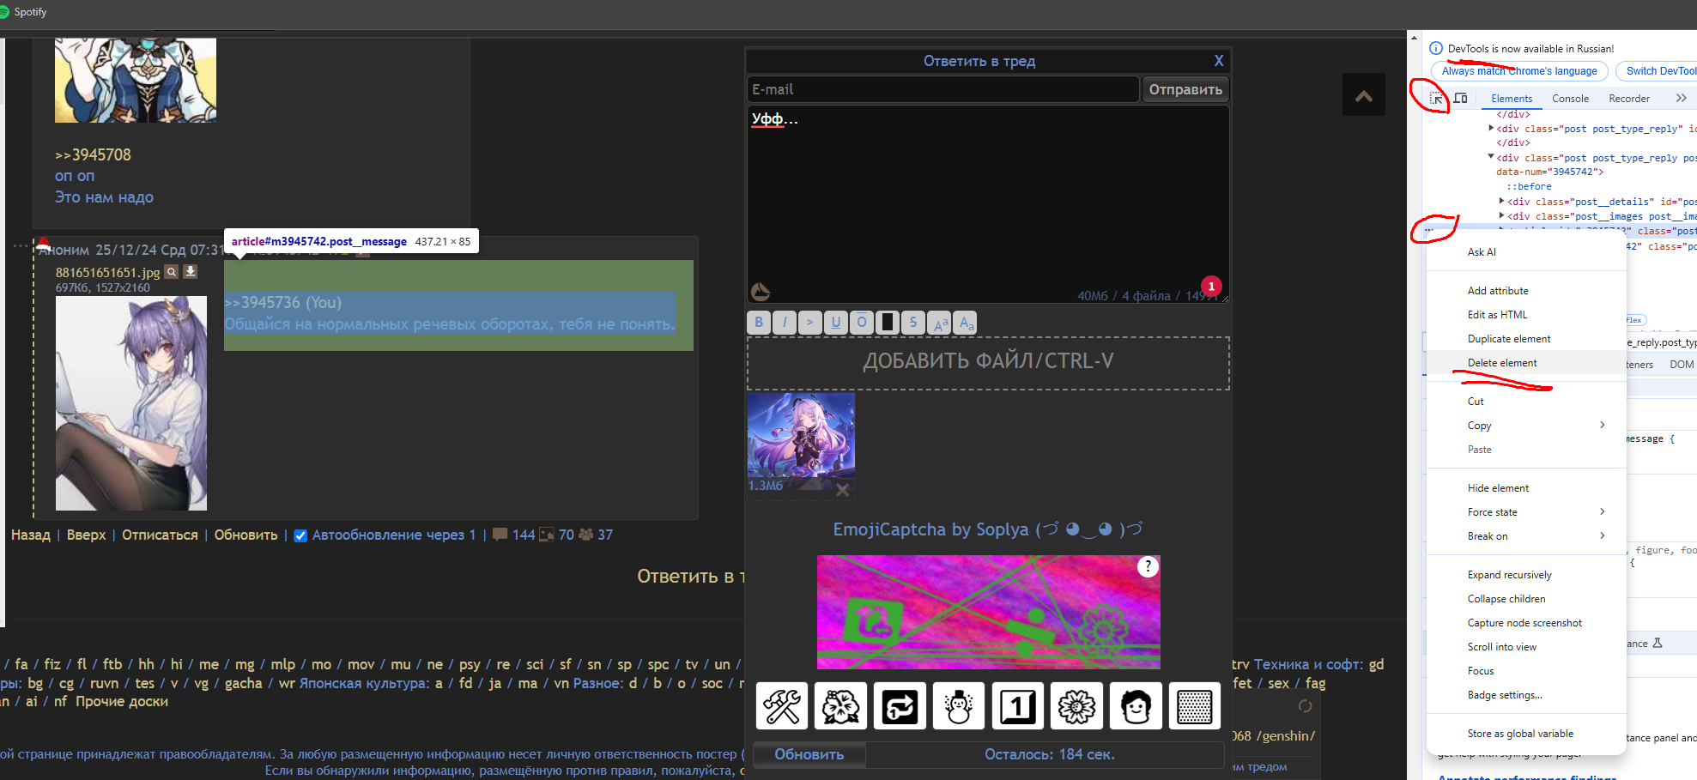
Task: Jump up via the Вверх link
Action: (87, 535)
